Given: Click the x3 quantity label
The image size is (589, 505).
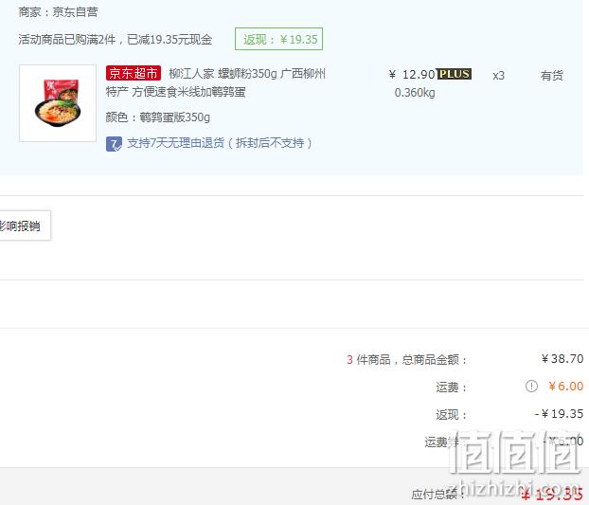Looking at the screenshot, I should tap(498, 76).
